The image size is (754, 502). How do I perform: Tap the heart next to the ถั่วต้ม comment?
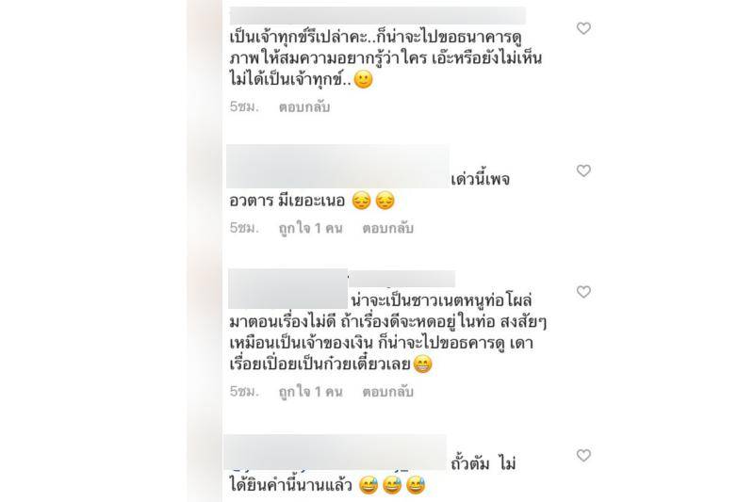(x=583, y=455)
